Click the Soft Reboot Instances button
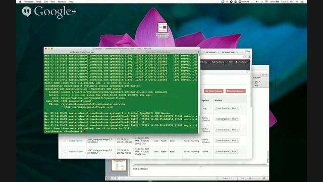 [213, 91]
